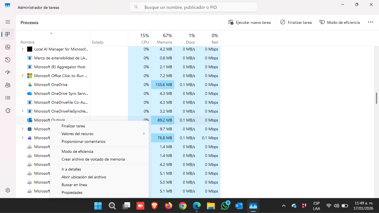The height and width of the screenshot is (213, 379).
Task: Click the vertical scrollbar thumb
Action: tap(377, 98)
